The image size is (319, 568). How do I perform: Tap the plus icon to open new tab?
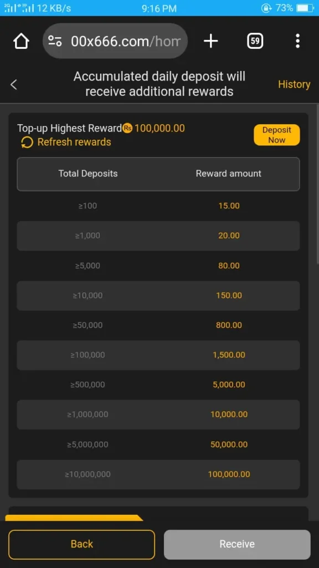coord(210,40)
